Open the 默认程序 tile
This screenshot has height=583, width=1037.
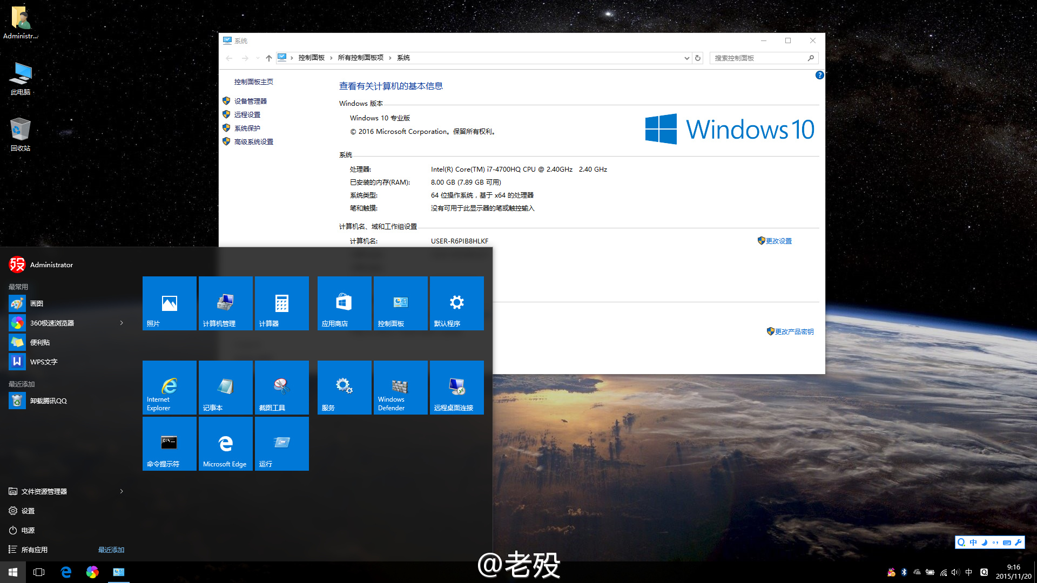[x=457, y=303]
